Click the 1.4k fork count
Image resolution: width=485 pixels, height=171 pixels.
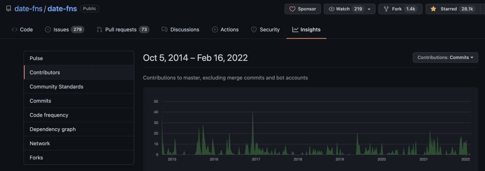tap(410, 9)
